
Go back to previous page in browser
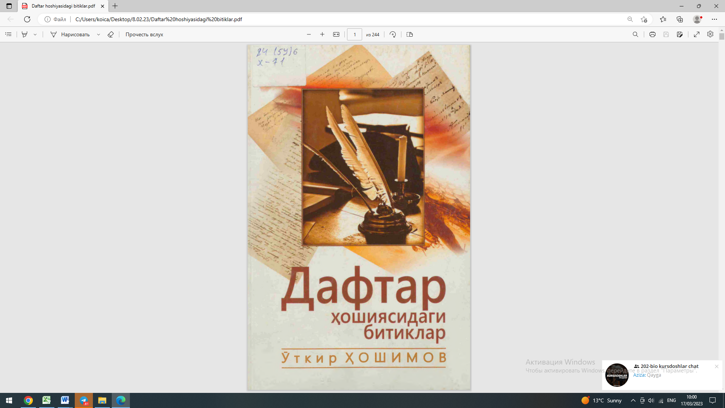(x=11, y=19)
